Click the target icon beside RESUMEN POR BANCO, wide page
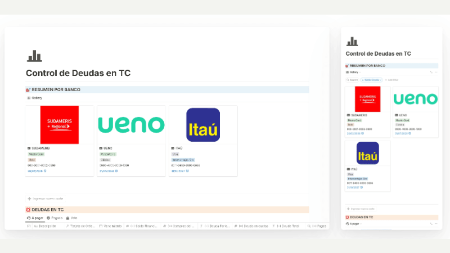This screenshot has height=253, width=450. pos(28,90)
